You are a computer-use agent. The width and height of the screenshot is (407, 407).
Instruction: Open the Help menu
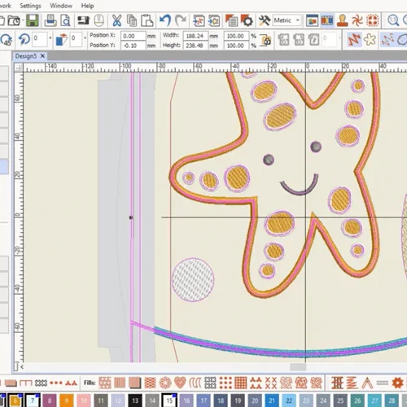click(x=87, y=6)
